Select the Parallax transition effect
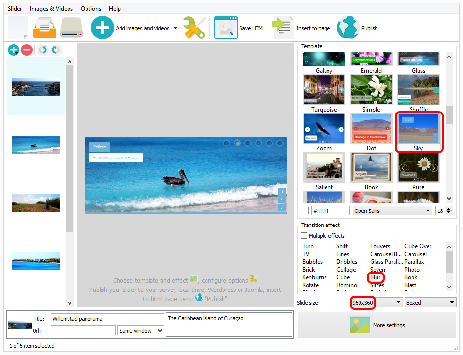Screen dimensions: 463x355 414,262
